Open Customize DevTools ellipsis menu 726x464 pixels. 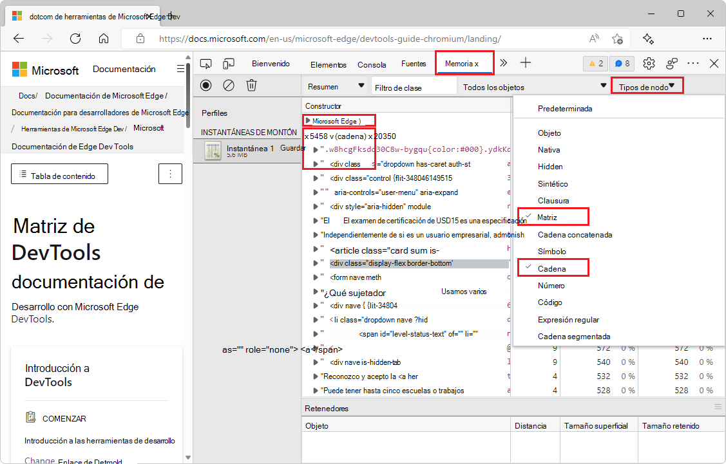(x=693, y=63)
